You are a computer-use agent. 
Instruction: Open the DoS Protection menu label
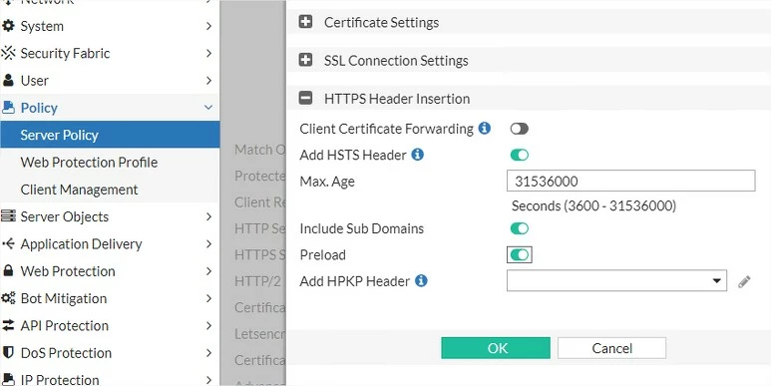click(x=66, y=352)
